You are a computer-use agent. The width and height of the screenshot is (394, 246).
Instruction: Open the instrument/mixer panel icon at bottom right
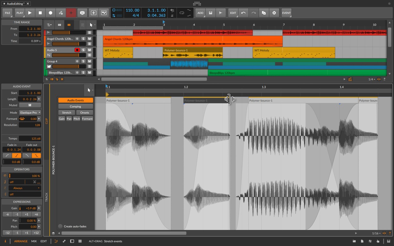[388, 241]
